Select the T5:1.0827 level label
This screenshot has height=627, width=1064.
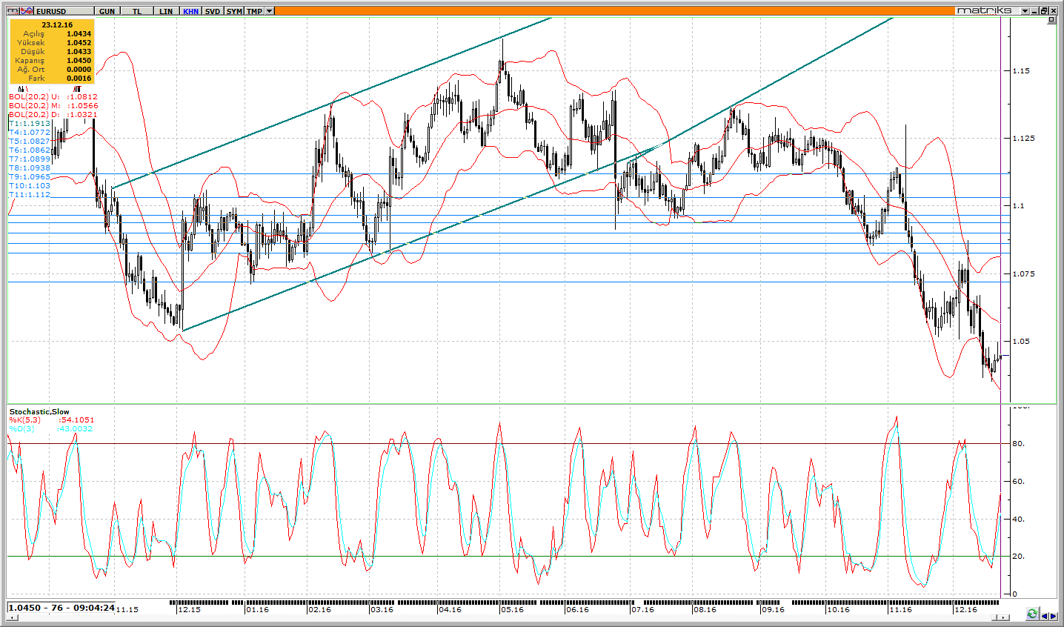30,142
